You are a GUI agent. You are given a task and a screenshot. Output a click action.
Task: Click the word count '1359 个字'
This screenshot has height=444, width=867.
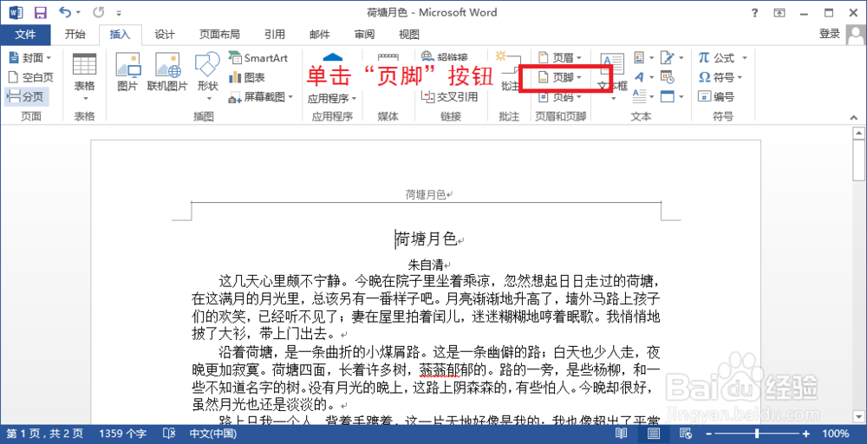[x=123, y=434]
